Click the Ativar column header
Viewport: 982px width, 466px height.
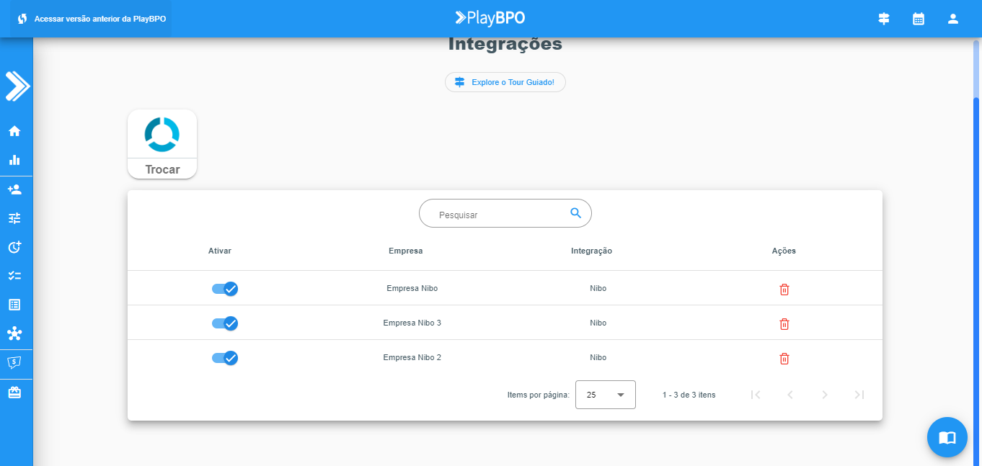[220, 251]
